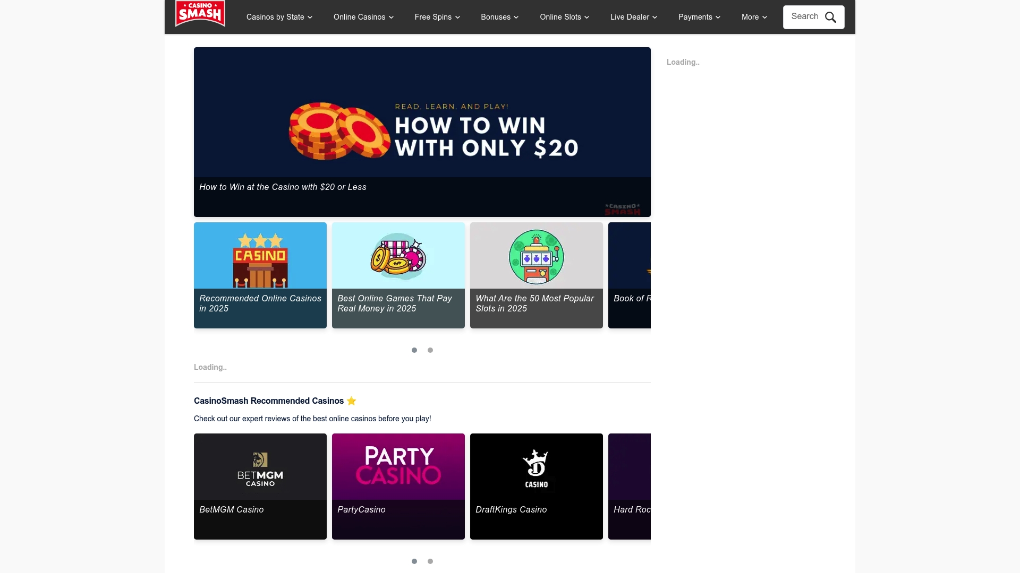Open the Recommended Online Casinos card image
Image resolution: width=1020 pixels, height=573 pixels.
(260, 256)
